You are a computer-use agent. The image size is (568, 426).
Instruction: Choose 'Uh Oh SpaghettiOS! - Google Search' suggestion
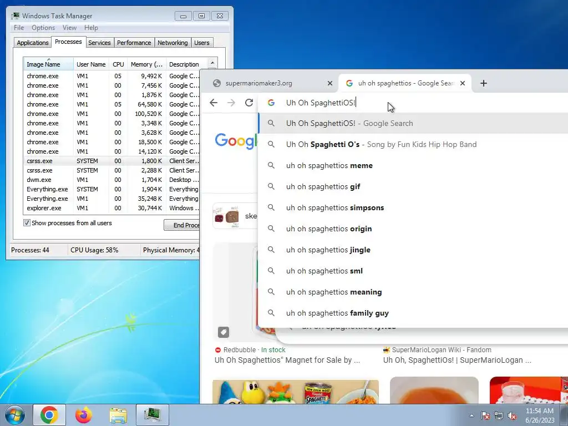[413, 123]
